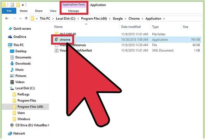Viewport: 205px width, 140px height.
Task: Expand chevron after Application breadcrumb
Action: (x=164, y=19)
